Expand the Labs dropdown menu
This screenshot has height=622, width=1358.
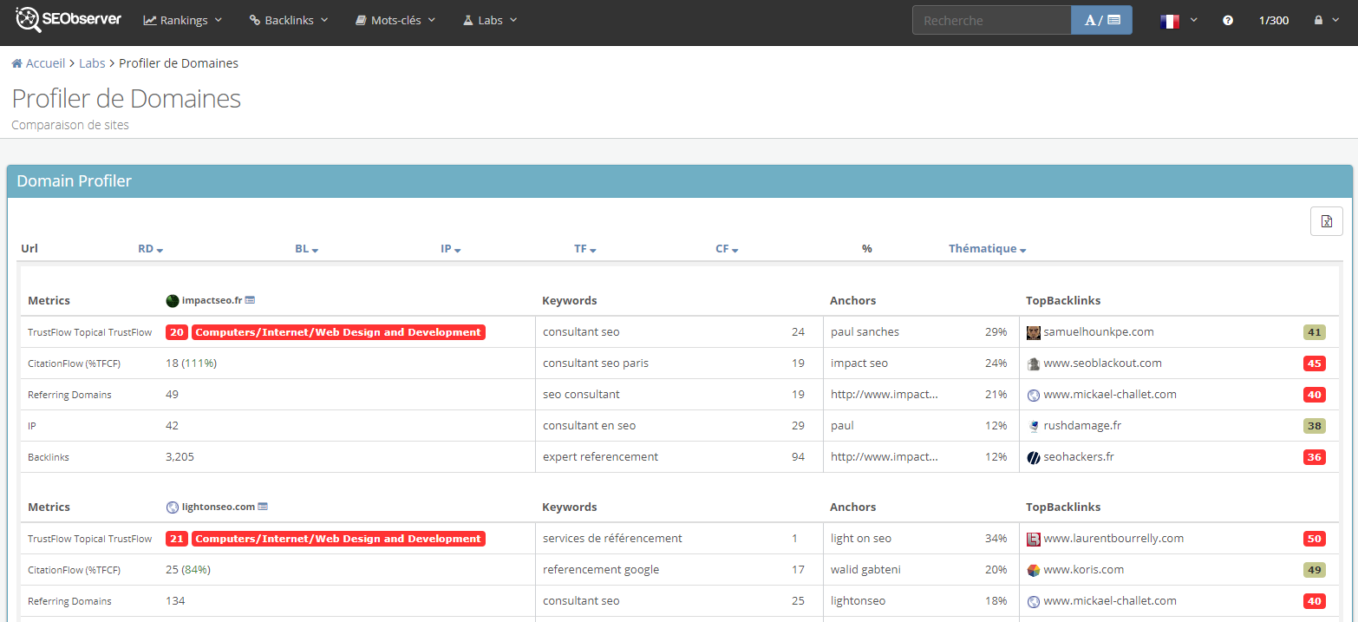490,20
